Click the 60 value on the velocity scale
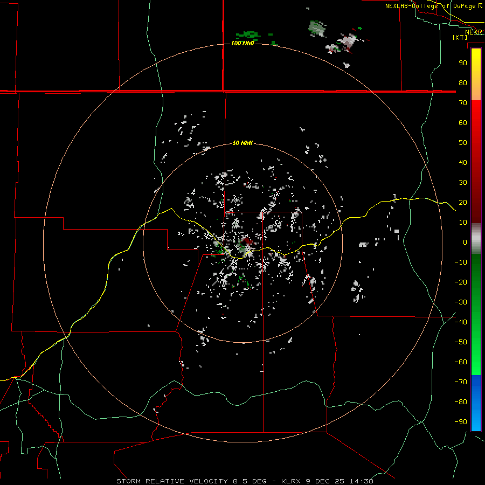Viewport: 485px width, 485px height. [463, 123]
